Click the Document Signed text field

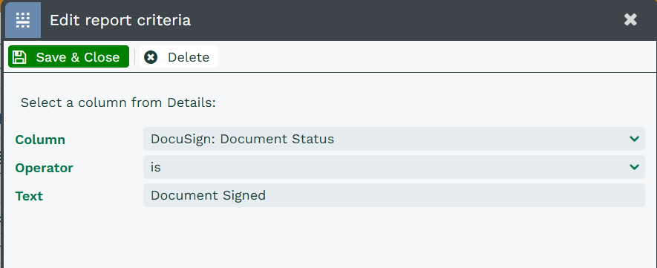point(394,195)
